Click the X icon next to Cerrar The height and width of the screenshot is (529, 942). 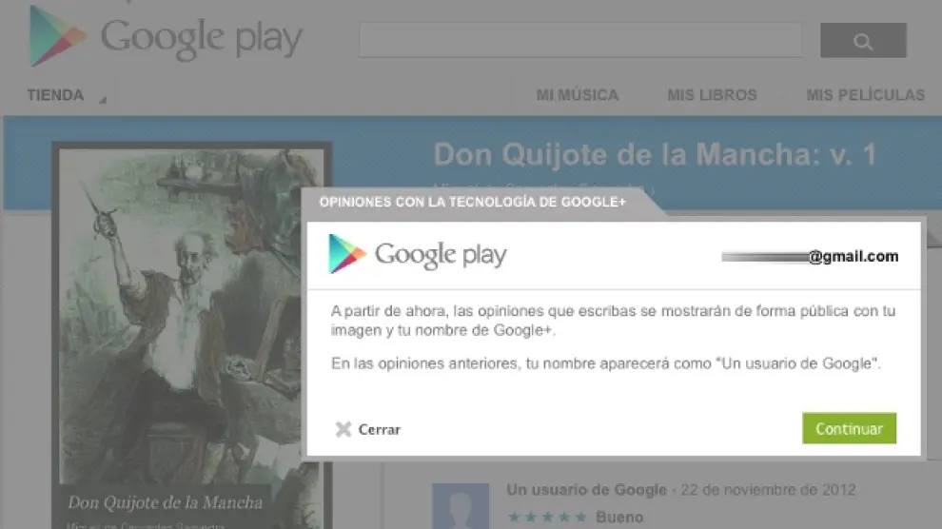(343, 429)
